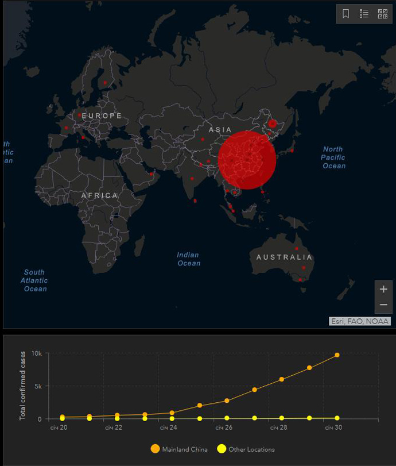Click the yellow Other Locations legend dot
The height and width of the screenshot is (466, 396).
(x=221, y=449)
